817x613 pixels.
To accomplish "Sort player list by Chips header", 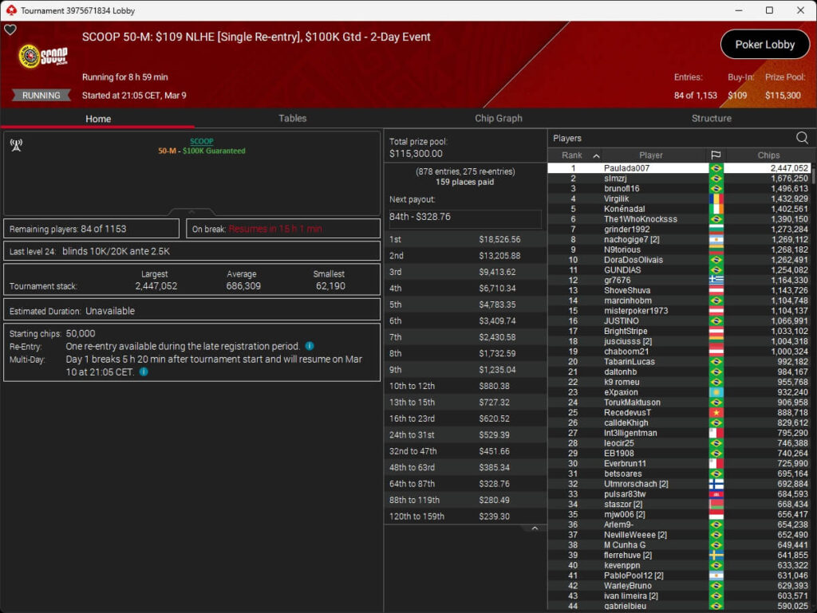I will pyautogui.click(x=768, y=155).
